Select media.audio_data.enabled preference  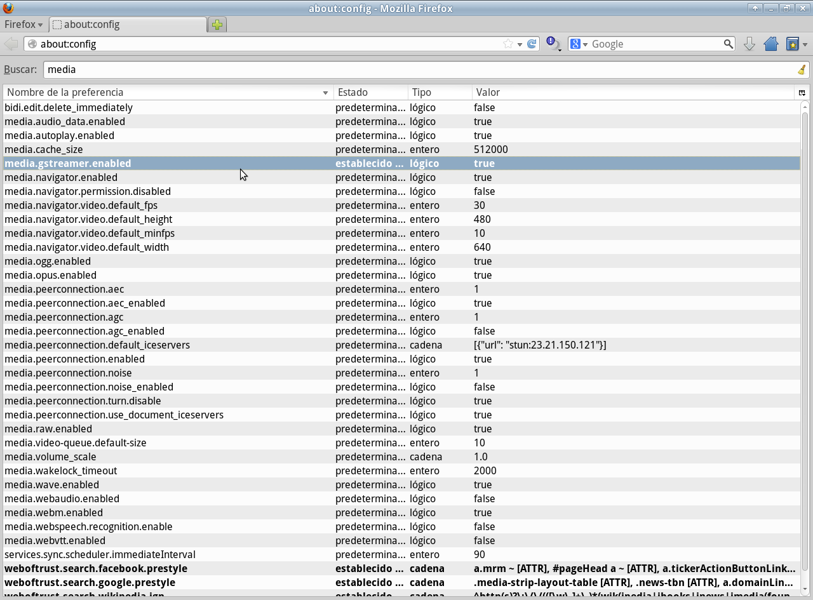click(401, 121)
